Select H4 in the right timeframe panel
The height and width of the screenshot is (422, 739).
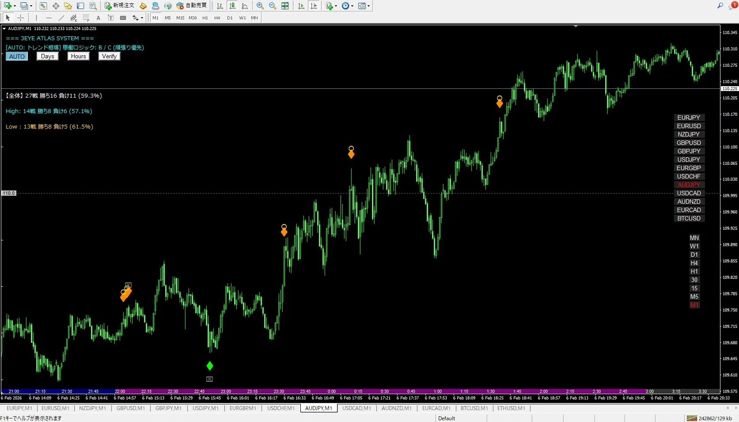point(694,263)
